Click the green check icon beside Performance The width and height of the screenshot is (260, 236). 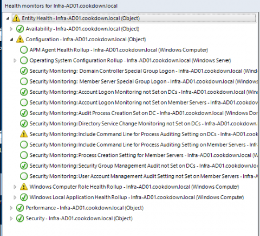pyautogui.click(x=20, y=208)
